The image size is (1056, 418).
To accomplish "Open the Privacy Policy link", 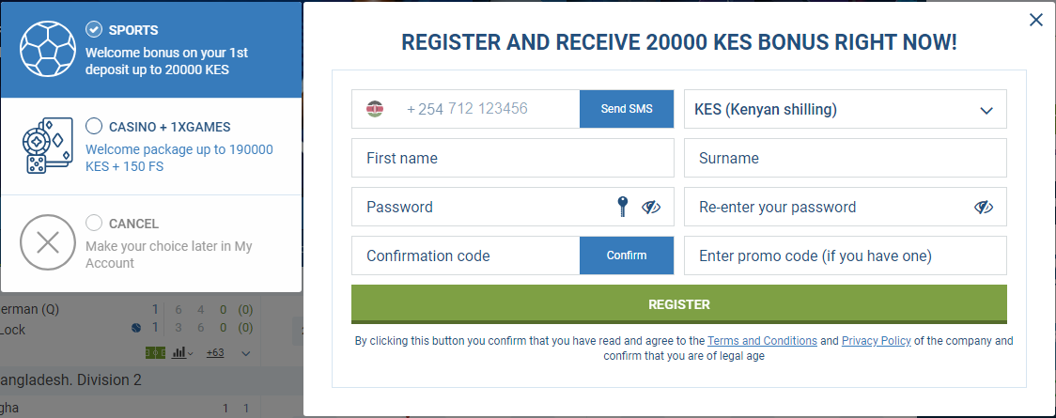I will [877, 341].
